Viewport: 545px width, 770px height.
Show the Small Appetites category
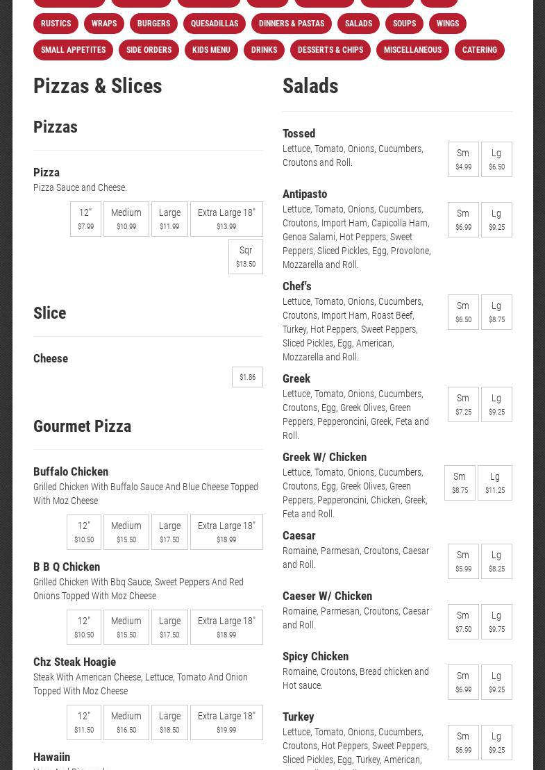[73, 50]
